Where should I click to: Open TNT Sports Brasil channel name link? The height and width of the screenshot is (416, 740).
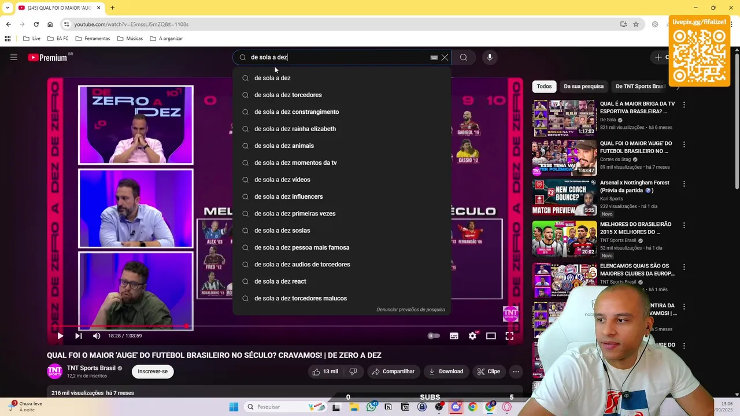[91, 368]
